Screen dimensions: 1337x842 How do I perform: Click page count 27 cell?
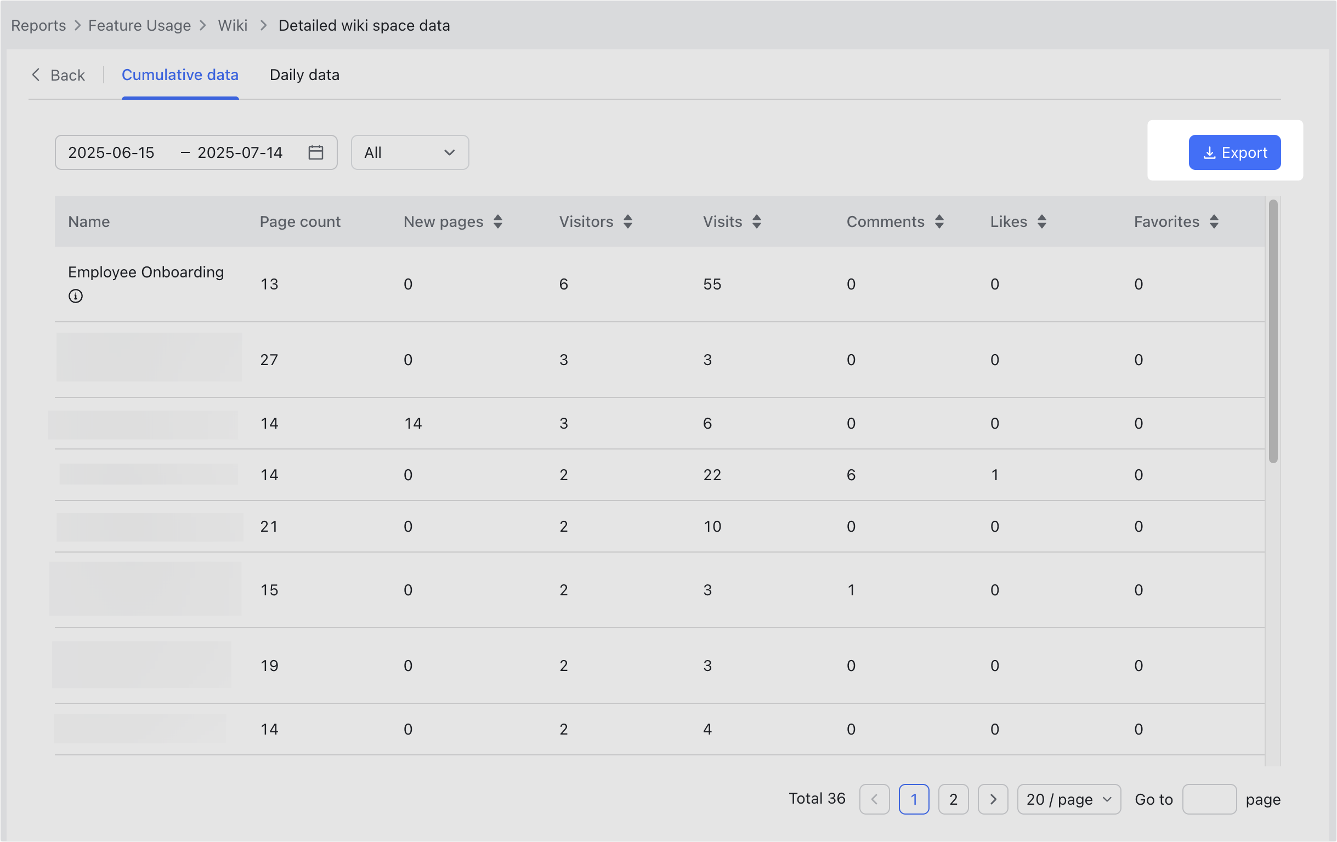(269, 360)
